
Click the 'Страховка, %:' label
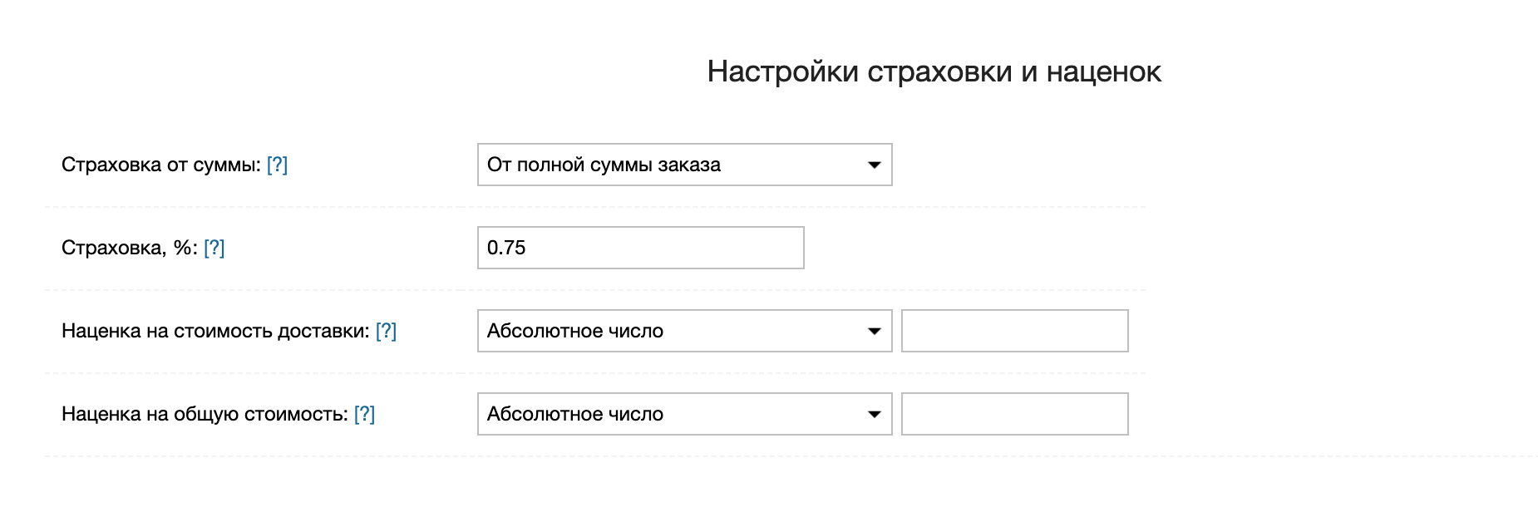[x=129, y=248]
